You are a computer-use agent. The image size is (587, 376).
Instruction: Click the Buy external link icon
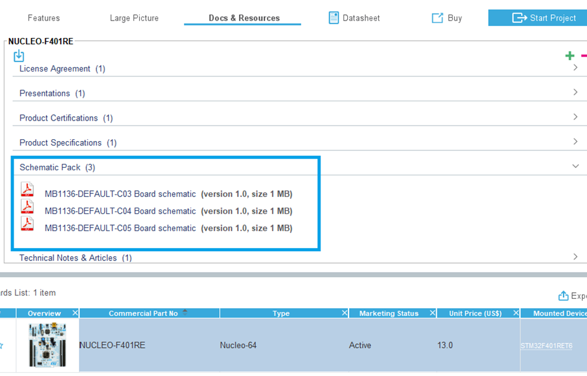(437, 18)
